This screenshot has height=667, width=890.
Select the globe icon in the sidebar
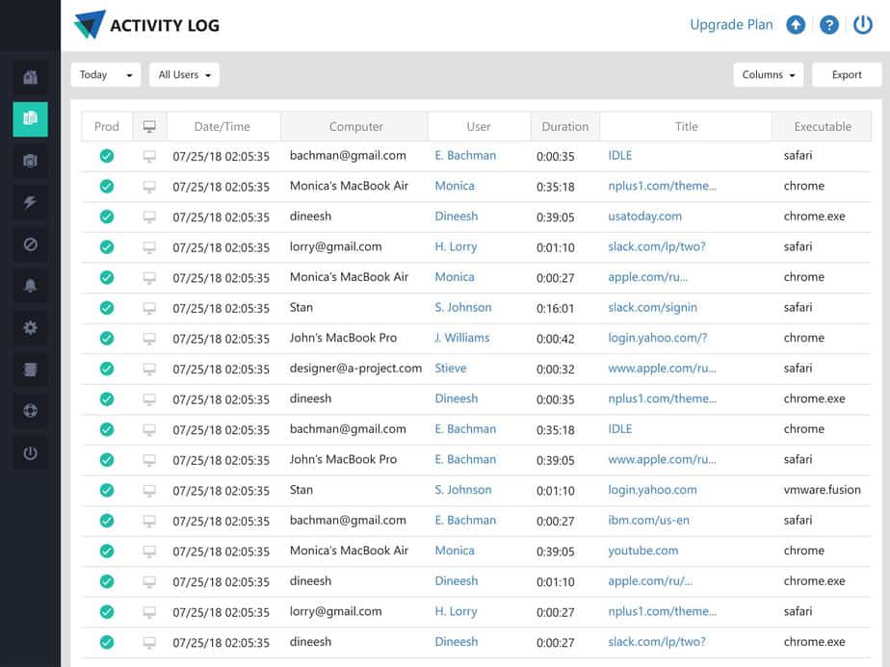(x=29, y=410)
